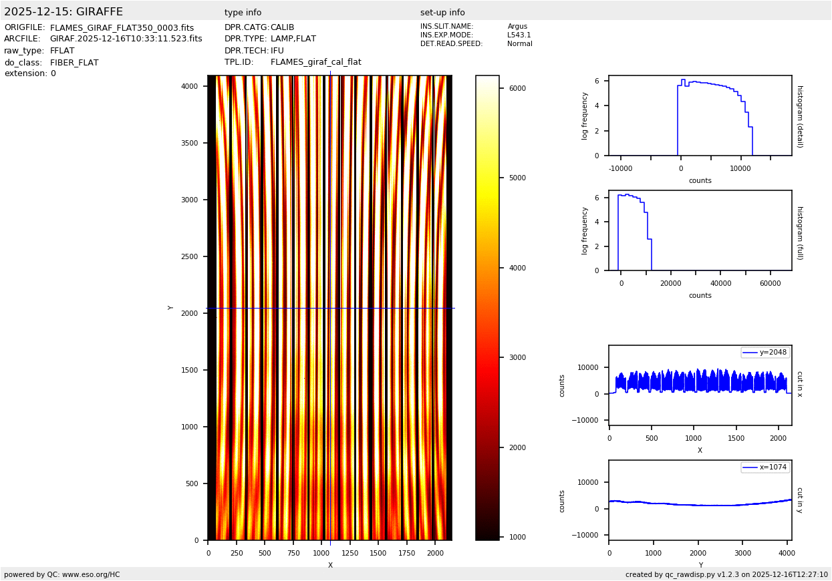Select the histogram (full) plot
The image size is (832, 581).
[x=700, y=230]
